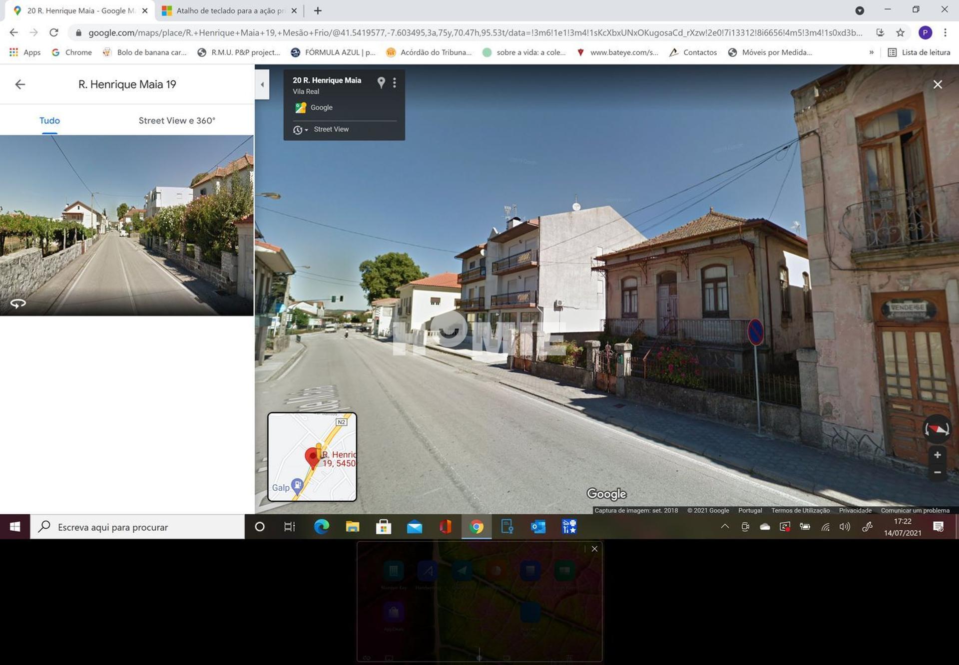Select the Tudo tab

49,120
